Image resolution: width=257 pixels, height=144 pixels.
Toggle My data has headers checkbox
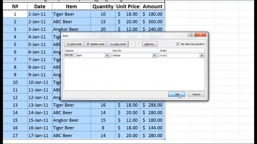pos(178,44)
